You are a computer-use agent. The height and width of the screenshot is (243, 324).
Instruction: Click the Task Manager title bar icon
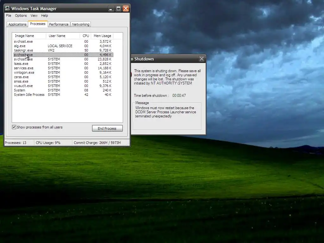click(x=8, y=8)
